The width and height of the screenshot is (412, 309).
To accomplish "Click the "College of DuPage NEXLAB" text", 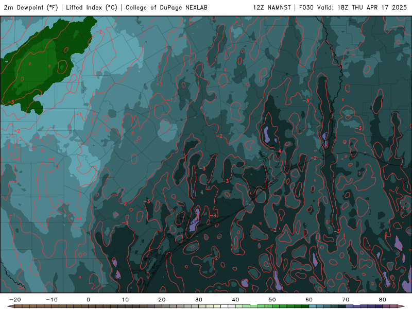I will pos(166,8).
